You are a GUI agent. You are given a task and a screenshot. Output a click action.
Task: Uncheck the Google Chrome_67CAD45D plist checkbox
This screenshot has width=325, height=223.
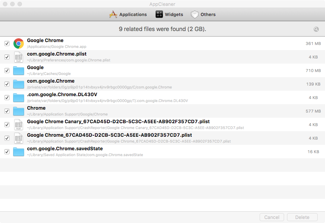coord(7,138)
